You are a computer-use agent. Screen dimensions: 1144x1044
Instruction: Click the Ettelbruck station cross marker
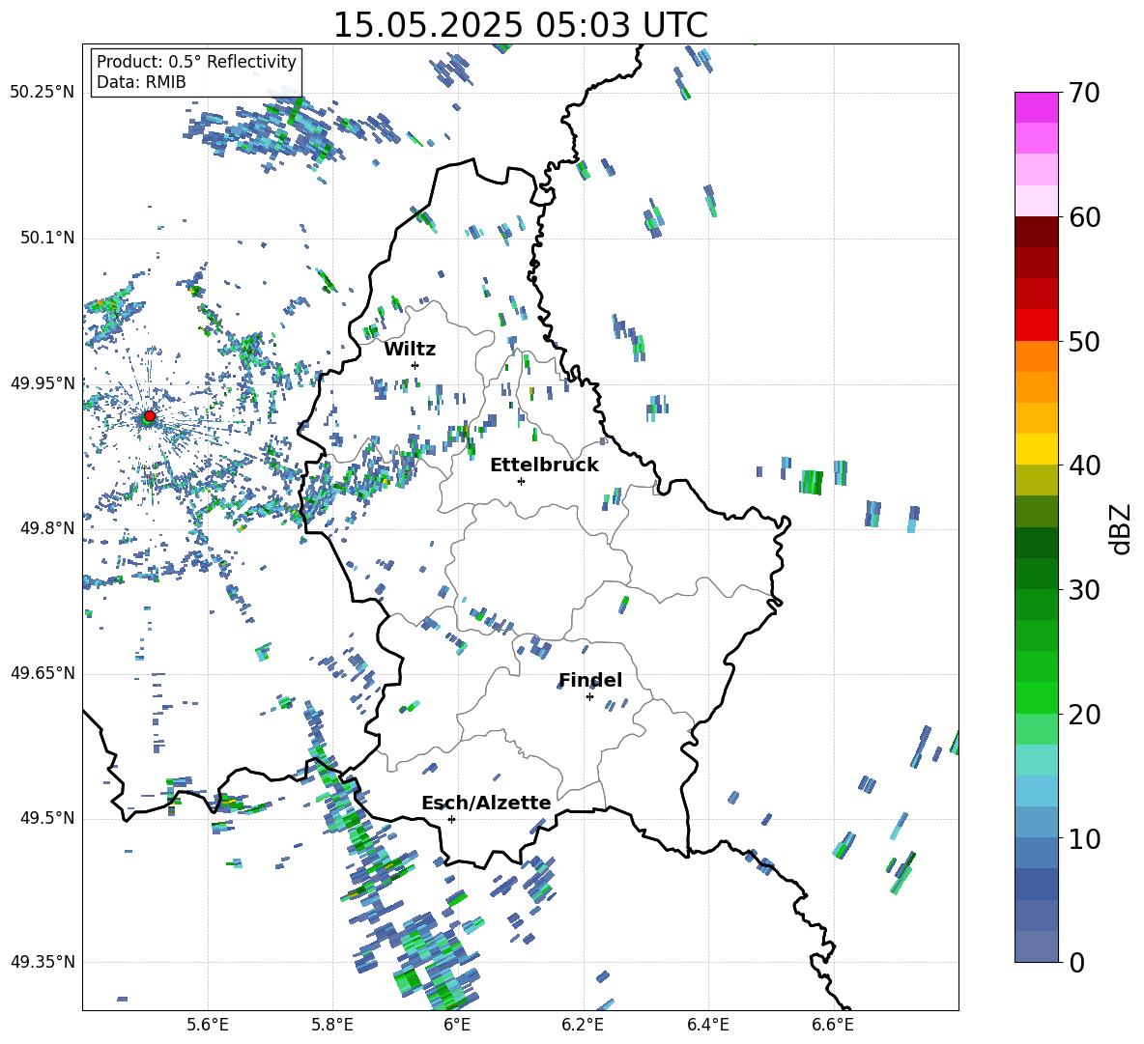521,481
